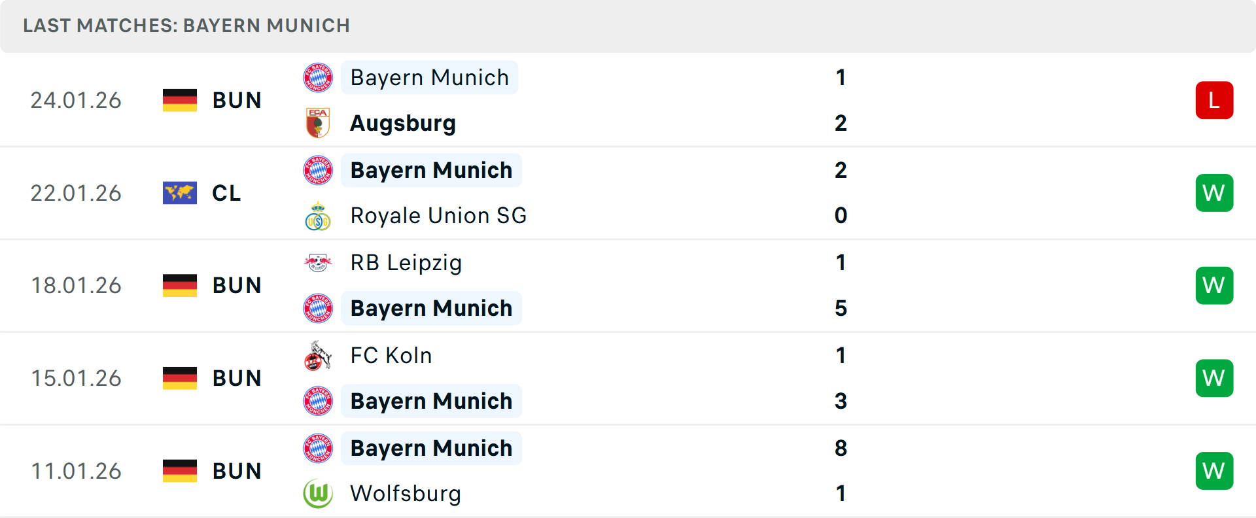Select the German flag next to the 24.01.26 match
This screenshot has width=1256, height=518.
(x=180, y=100)
